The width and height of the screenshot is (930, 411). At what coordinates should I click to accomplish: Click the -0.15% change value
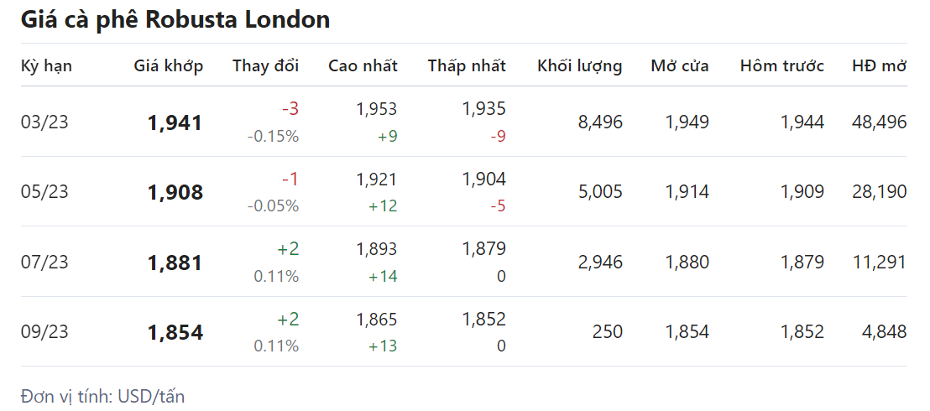273,136
